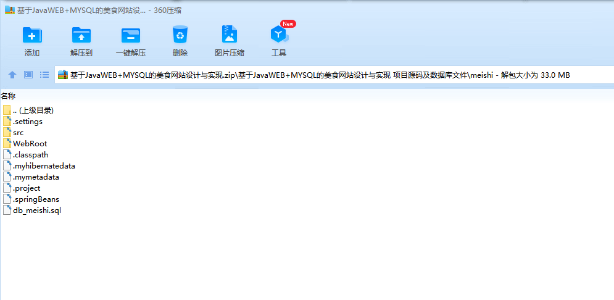Click the file icon beside .project
614x300 pixels.
point(7,188)
